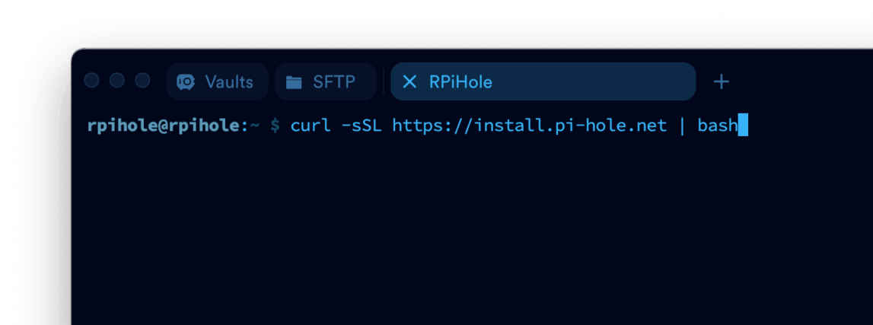The width and height of the screenshot is (873, 325).
Task: Click the https://install.pi-hole.net URL
Action: pos(530,126)
